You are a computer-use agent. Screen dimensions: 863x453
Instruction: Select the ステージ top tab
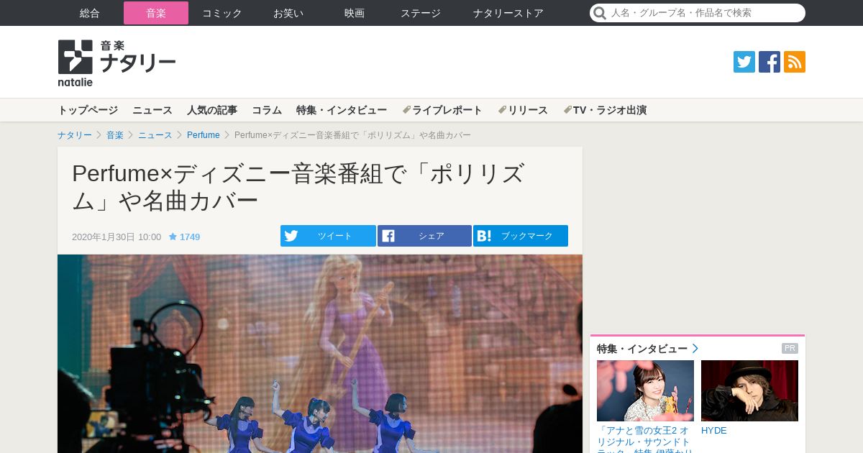pyautogui.click(x=421, y=13)
